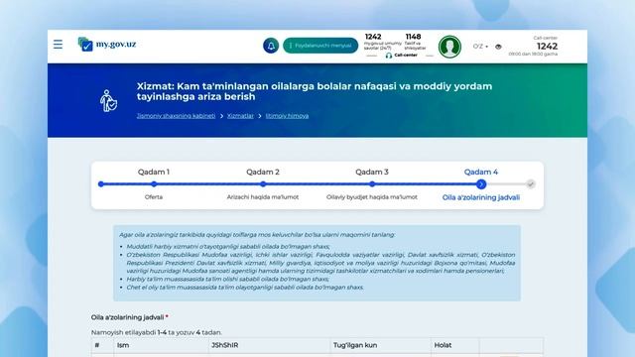This screenshot has width=635, height=357.
Task: Click the active Qadam 4 marker
Action: click(481, 184)
